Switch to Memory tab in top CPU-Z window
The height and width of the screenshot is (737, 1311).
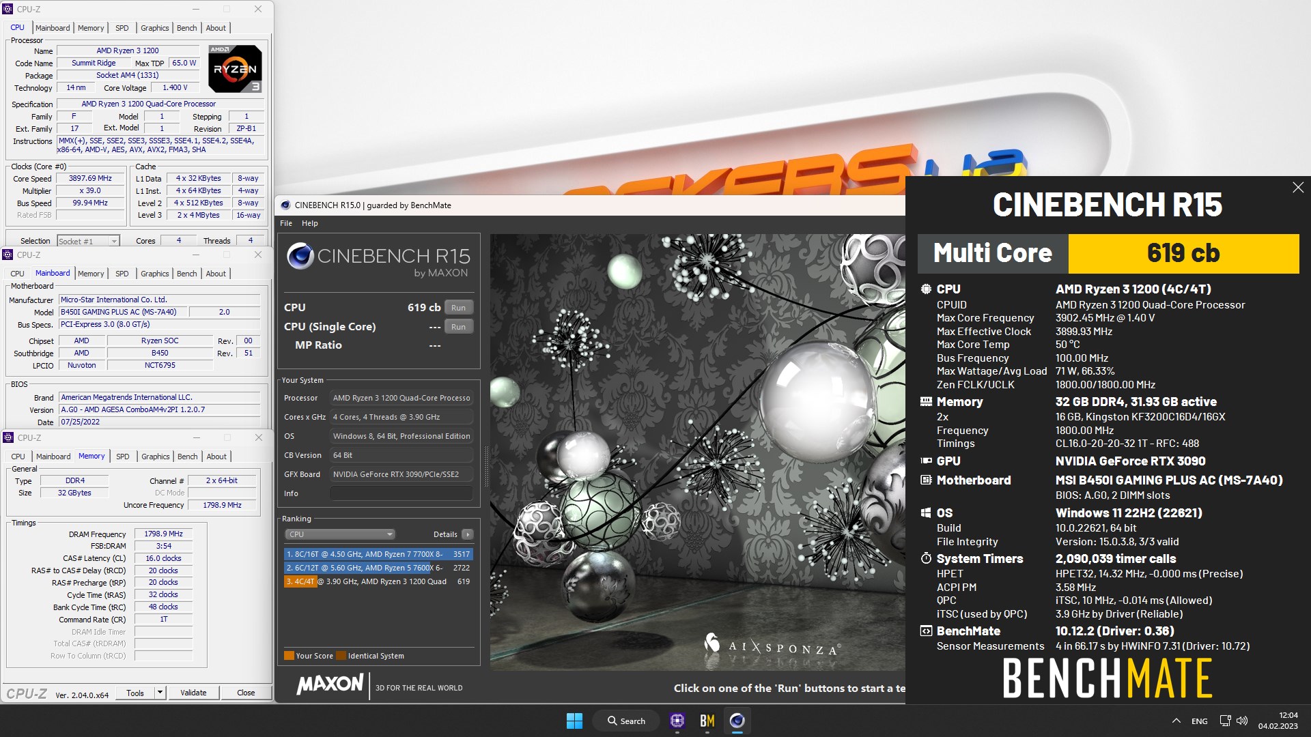coord(91,28)
